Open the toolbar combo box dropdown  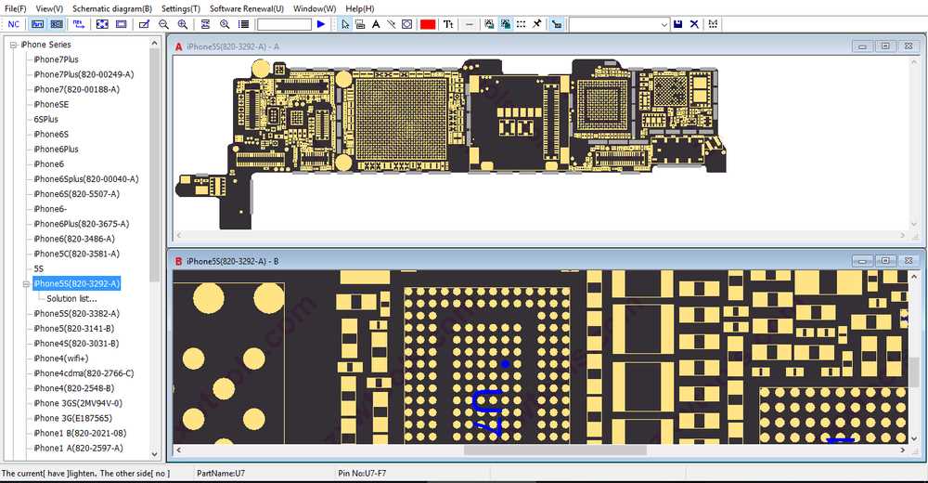tap(664, 24)
